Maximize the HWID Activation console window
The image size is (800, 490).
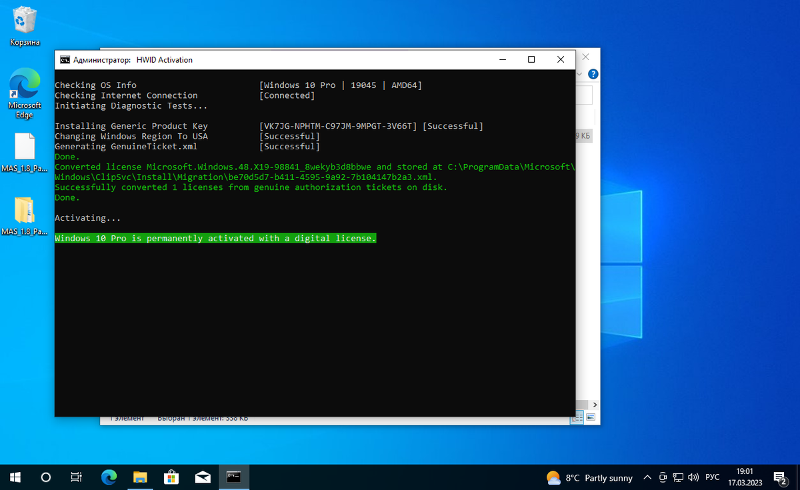point(531,59)
